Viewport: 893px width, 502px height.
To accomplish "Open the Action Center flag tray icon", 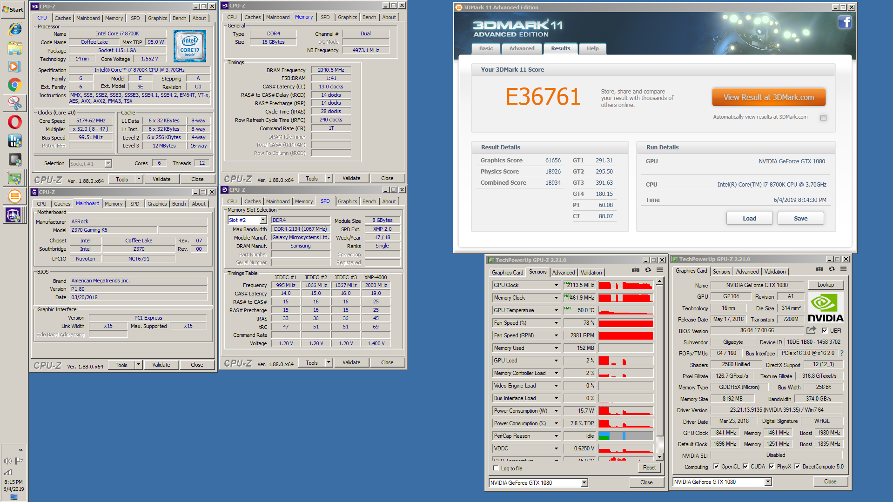I will pyautogui.click(x=19, y=461).
